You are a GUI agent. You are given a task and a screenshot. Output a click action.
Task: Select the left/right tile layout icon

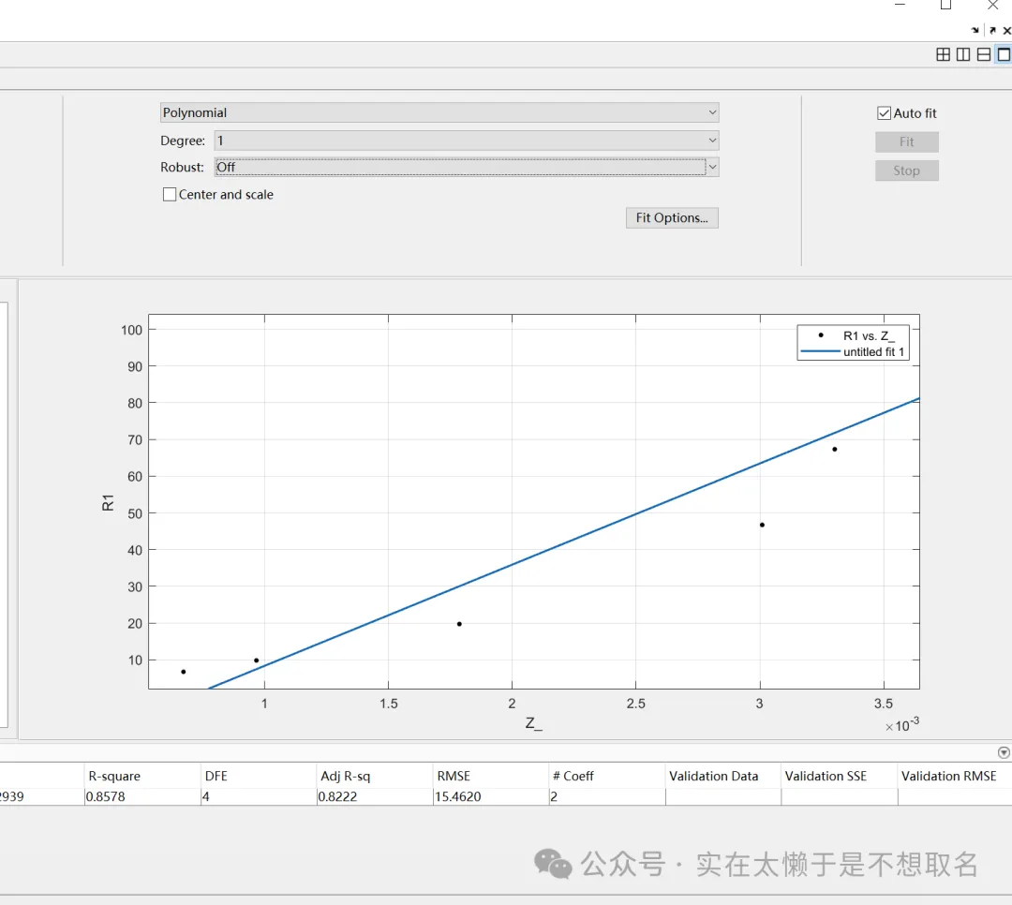(963, 55)
